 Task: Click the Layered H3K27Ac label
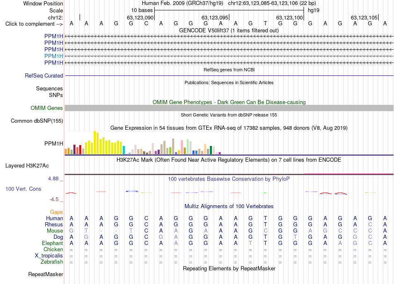[27, 166]
